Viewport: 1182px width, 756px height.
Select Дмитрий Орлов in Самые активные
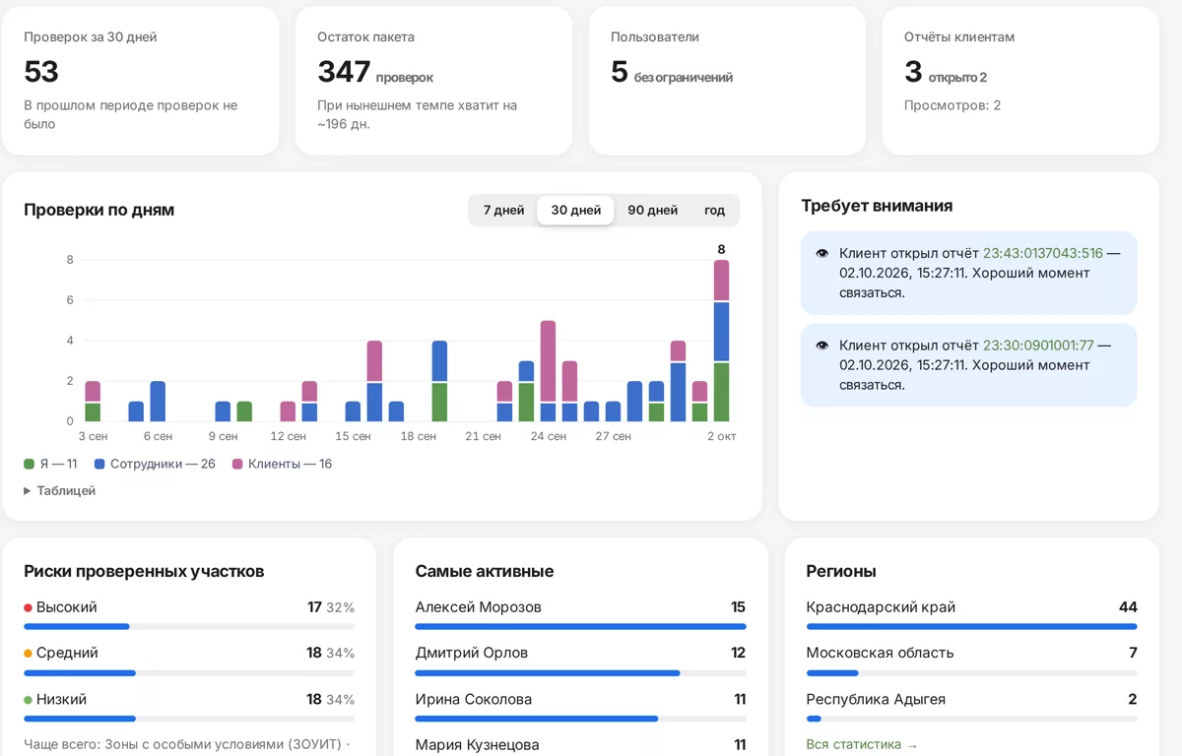pos(580,661)
